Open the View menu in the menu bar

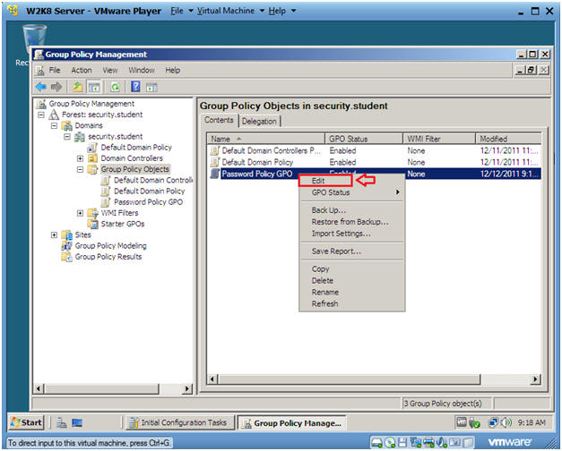pos(110,70)
